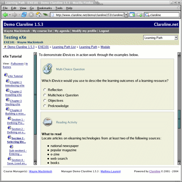Open the Edit menu
Screen dimensions: 182x182
pyautogui.click(x=14, y=8)
